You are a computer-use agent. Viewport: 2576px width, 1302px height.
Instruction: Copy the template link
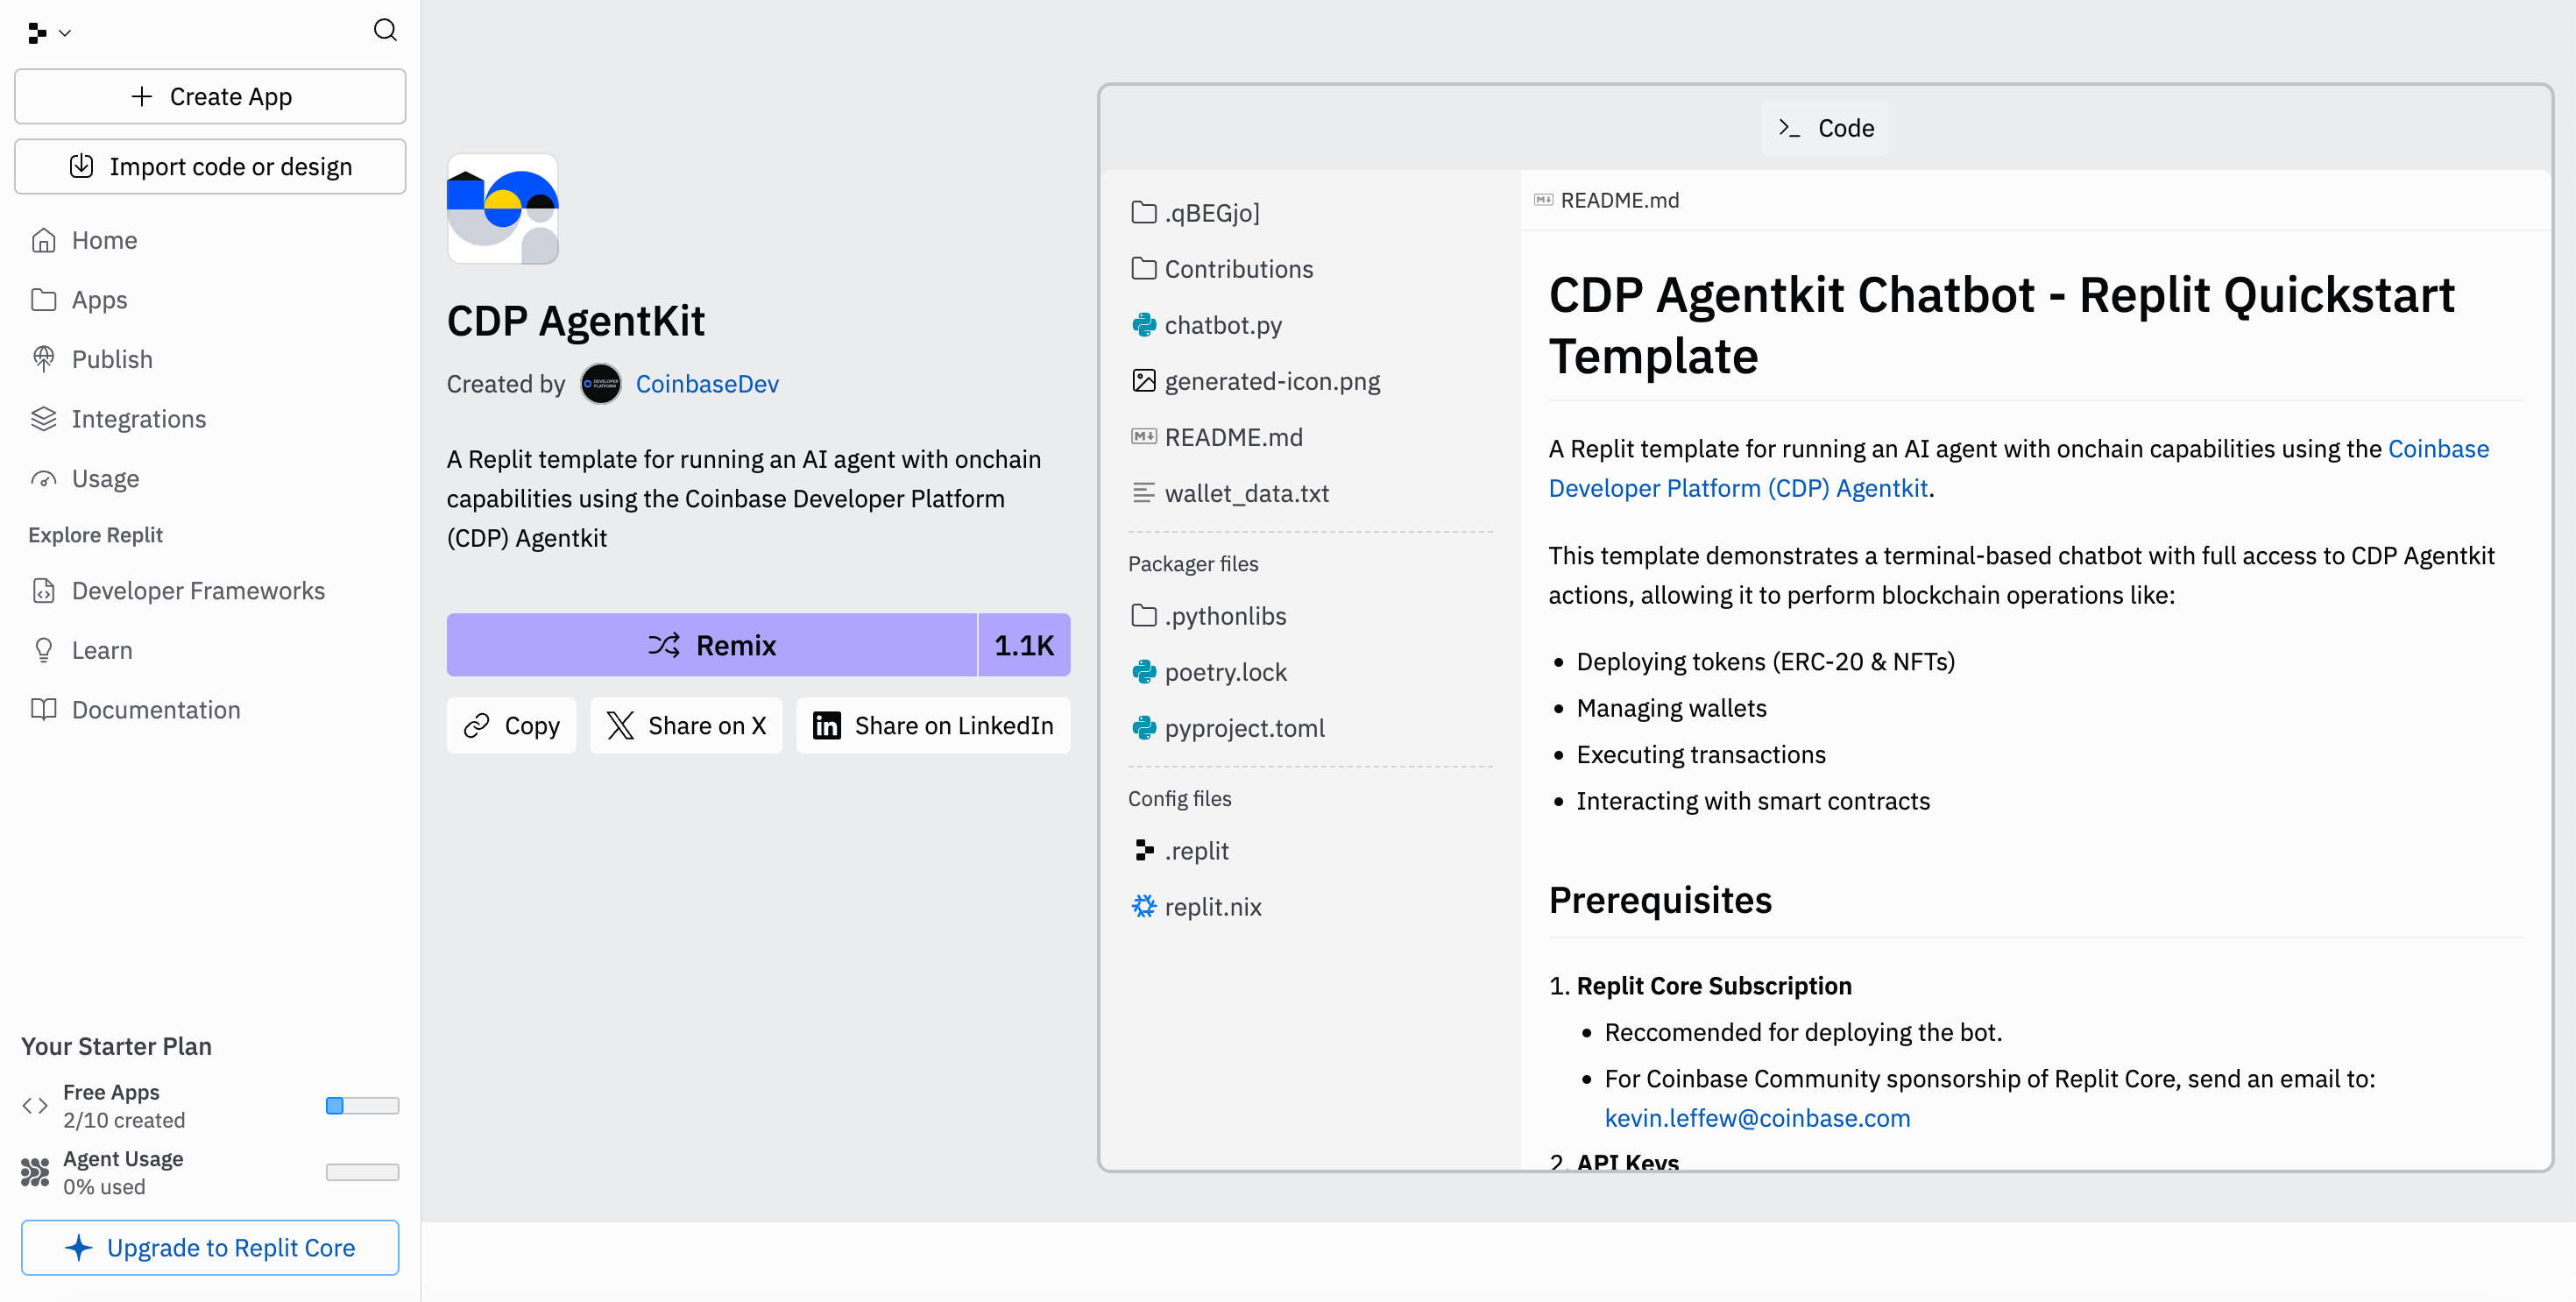tap(511, 725)
